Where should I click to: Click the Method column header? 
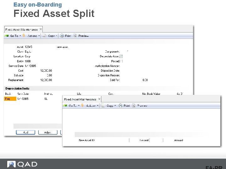click(49, 94)
